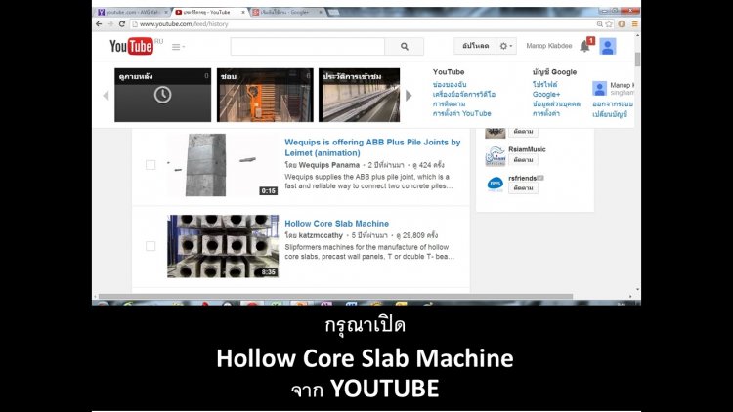The height and width of the screenshot is (412, 733).
Task: Open the watch history (ประวัติการเข้าชม) tile
Action: tap(359, 95)
